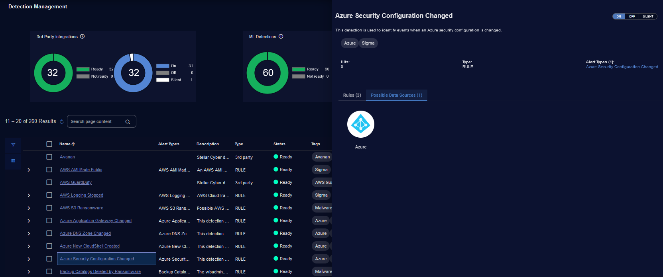Image resolution: width=663 pixels, height=277 pixels.
Task: Click the Malware tag in the AWS S3 Ransomware row
Action: [x=323, y=208]
